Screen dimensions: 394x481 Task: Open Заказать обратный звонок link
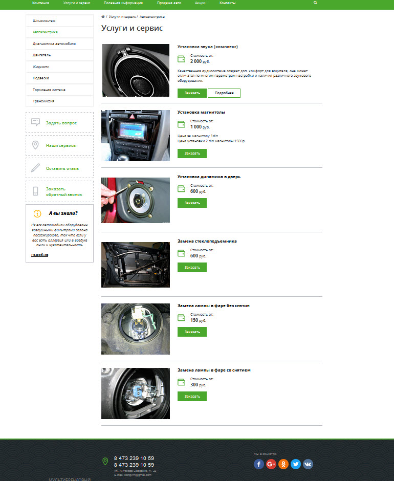tap(64, 192)
